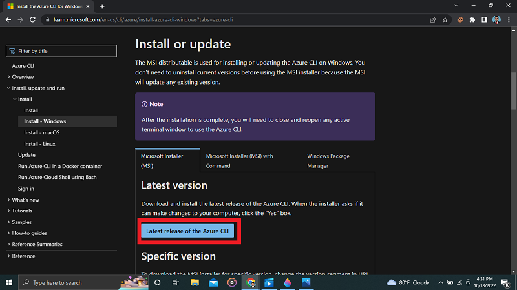Switch to Windows Package Manager tab

[x=328, y=161]
